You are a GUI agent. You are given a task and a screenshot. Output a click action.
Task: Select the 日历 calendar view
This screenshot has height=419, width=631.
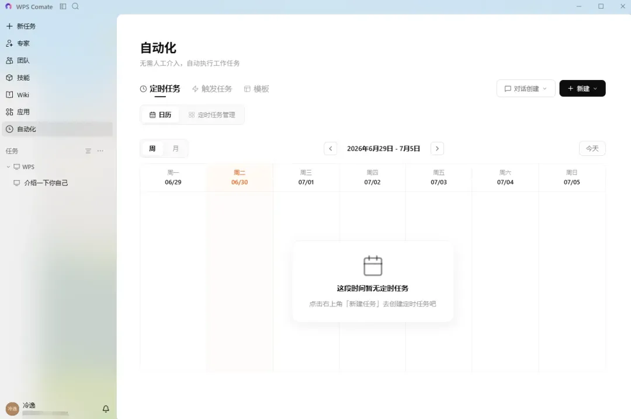pyautogui.click(x=160, y=115)
